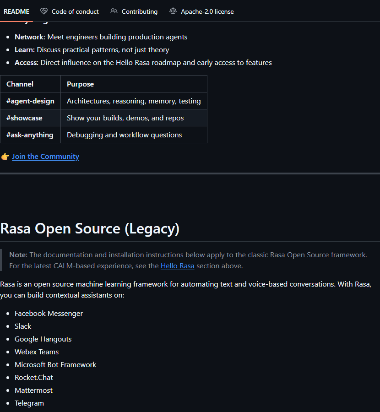Click 'Debugging and workflow questions' cell
The image size is (380, 412).
pos(134,135)
